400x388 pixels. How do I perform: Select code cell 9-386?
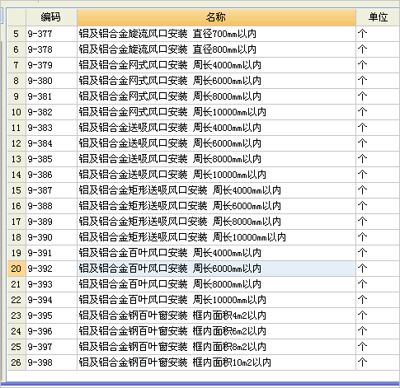tap(51, 175)
